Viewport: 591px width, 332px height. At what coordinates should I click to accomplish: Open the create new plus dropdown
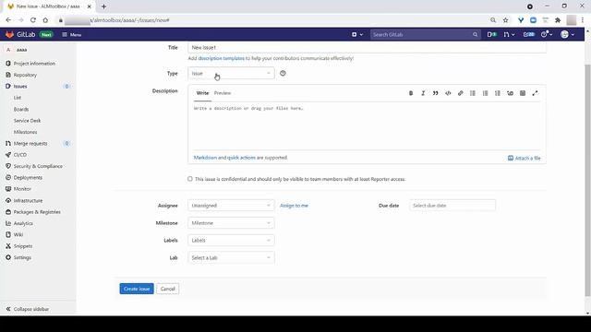coord(357,35)
